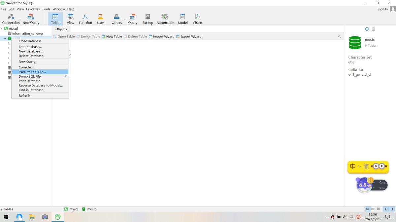
Task: Select the Table toolbar icon
Action: [55, 19]
